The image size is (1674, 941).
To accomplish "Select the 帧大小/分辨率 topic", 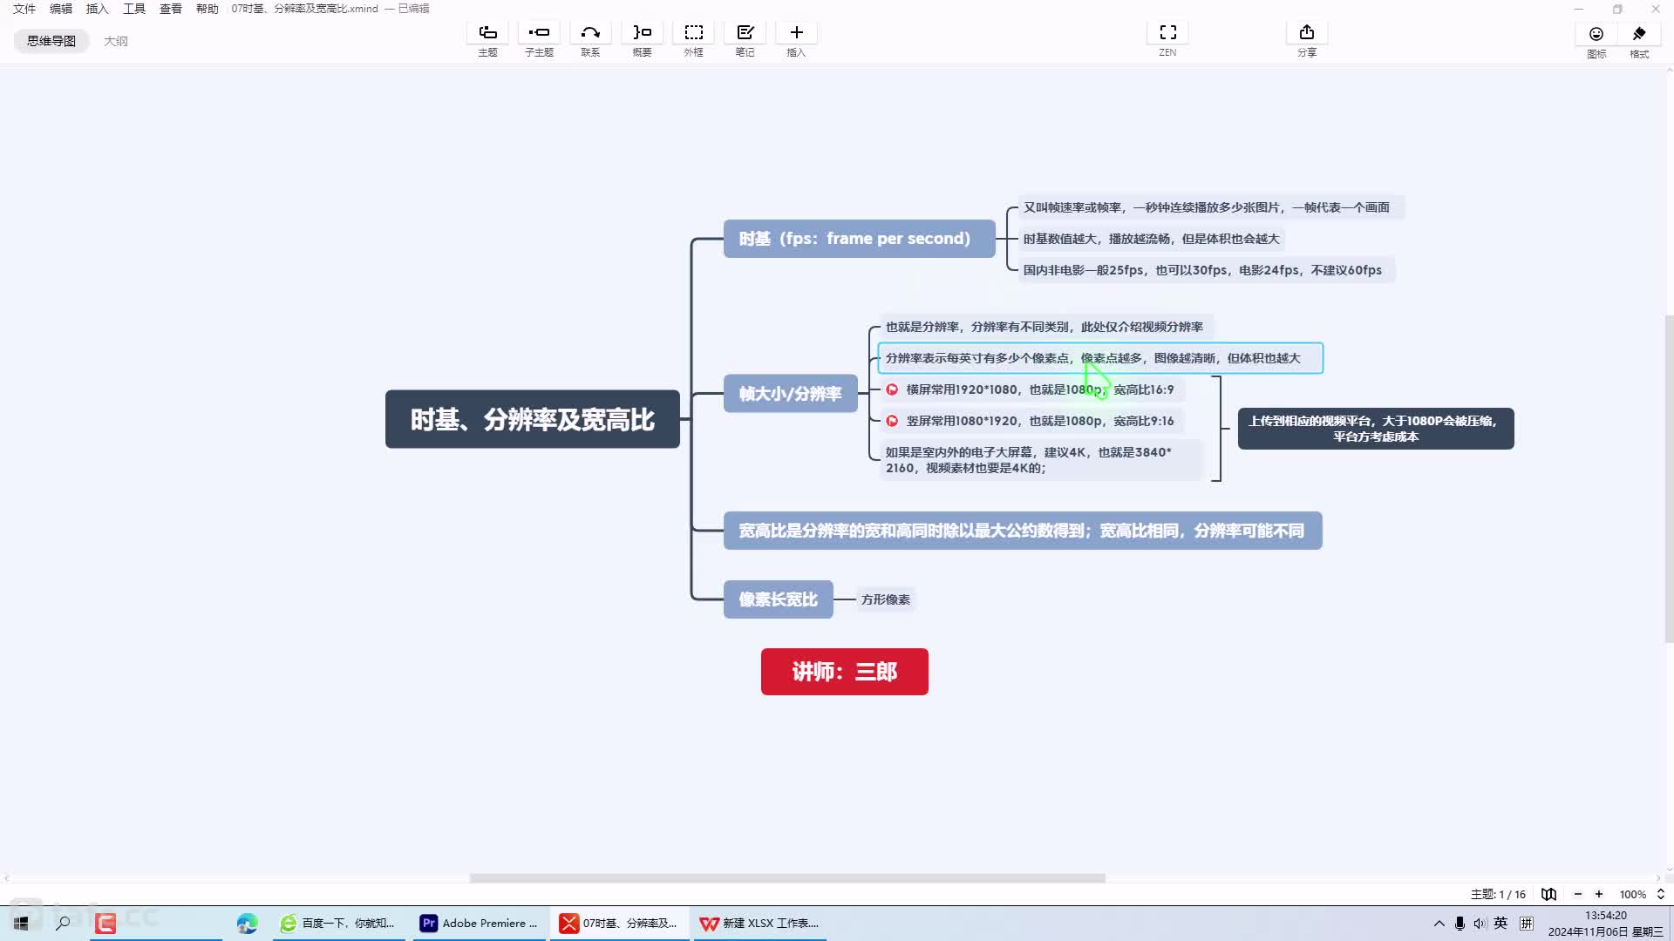I will point(790,394).
